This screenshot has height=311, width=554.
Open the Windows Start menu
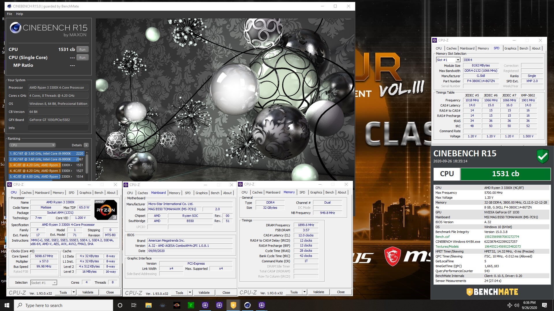point(7,305)
